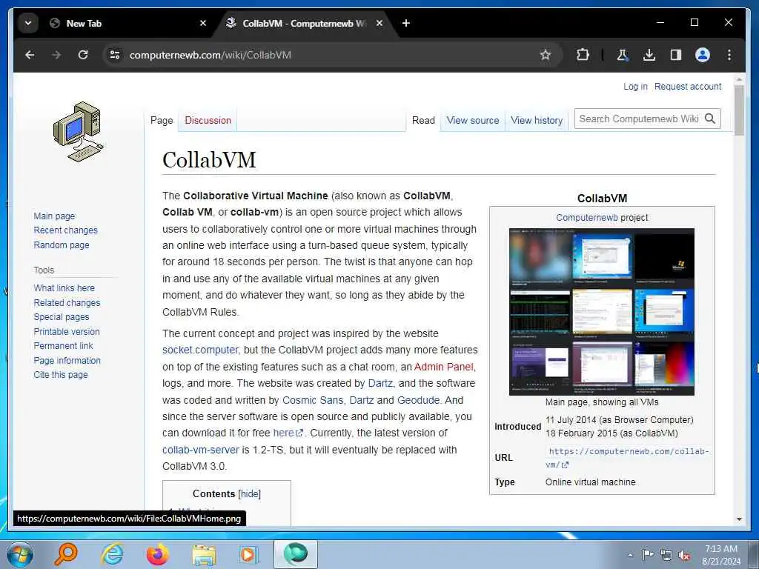
Task: Launch Firefox from taskbar
Action: 158,554
